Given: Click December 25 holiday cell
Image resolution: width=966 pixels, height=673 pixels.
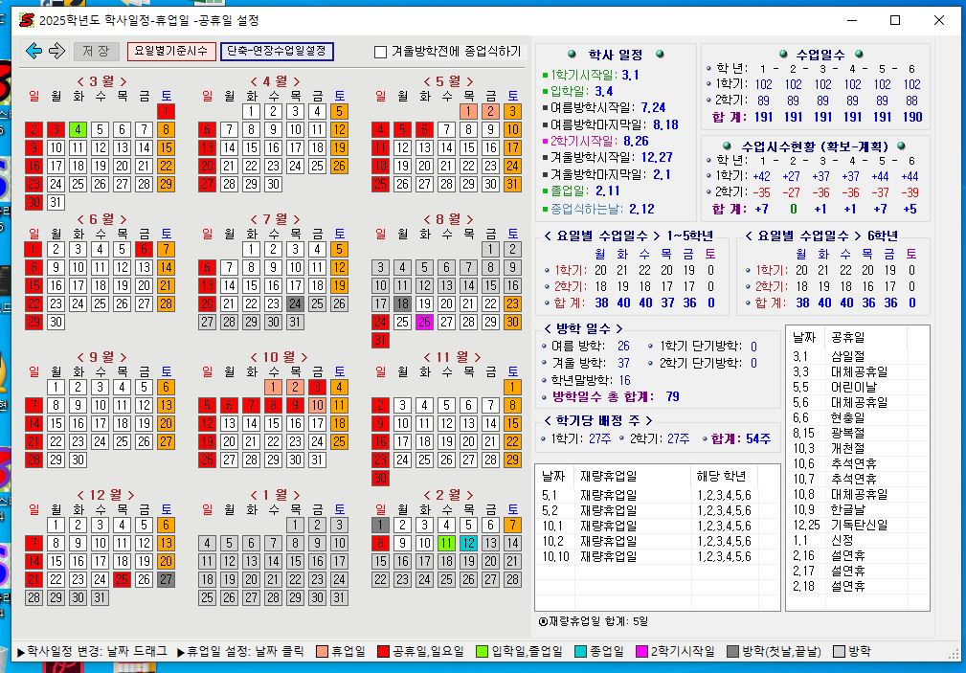Looking at the screenshot, I should [122, 579].
